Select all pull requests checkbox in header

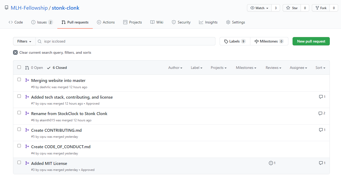click(x=19, y=67)
